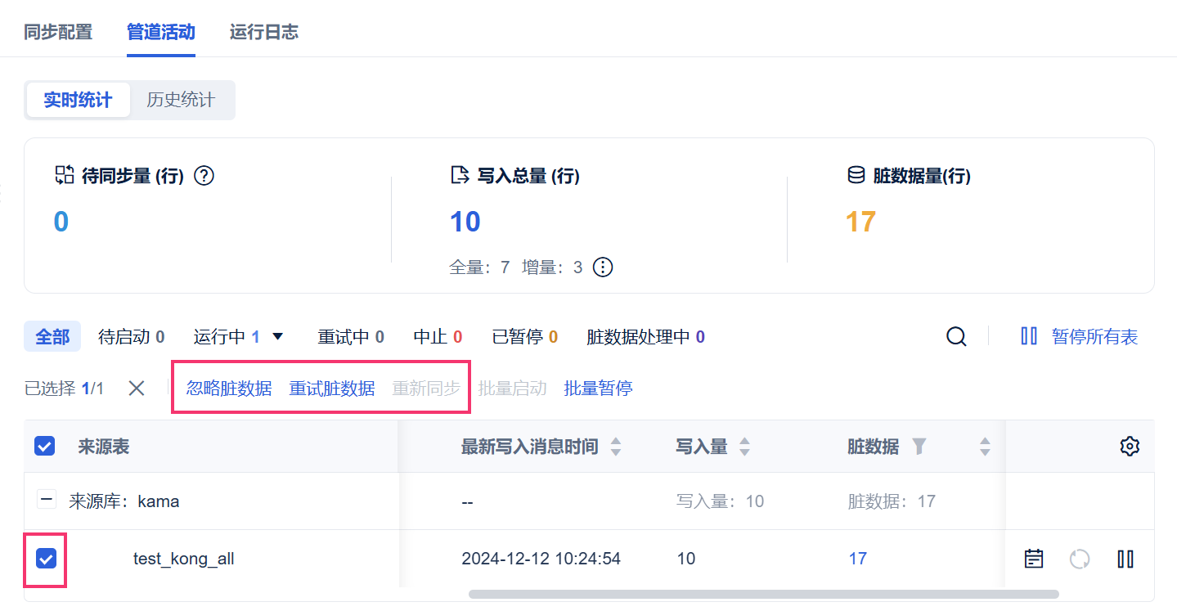Click the close icon to clear selection

[137, 389]
